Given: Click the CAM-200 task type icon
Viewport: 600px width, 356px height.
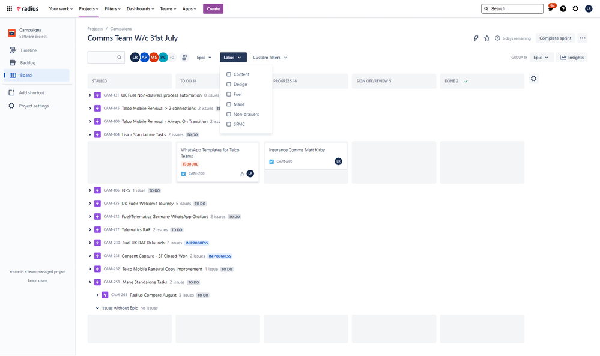Looking at the screenshot, I should click(x=183, y=173).
